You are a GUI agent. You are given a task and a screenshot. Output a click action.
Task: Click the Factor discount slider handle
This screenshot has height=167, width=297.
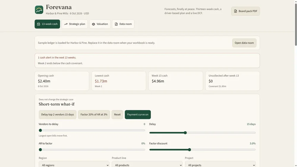coord(189,150)
